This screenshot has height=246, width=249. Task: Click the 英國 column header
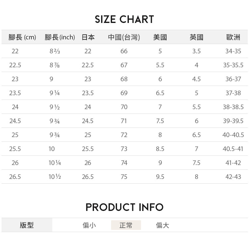click(196, 38)
